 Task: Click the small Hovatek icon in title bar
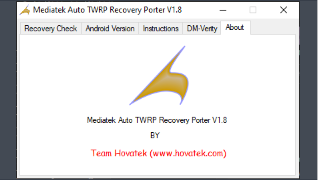25,10
